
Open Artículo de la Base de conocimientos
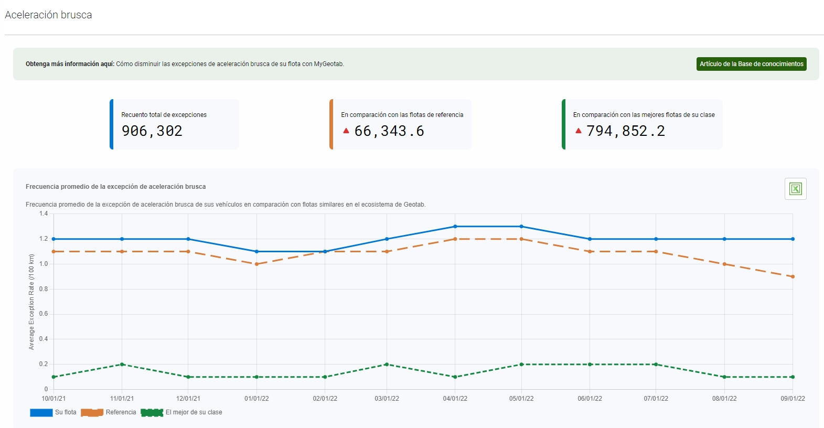(x=751, y=64)
